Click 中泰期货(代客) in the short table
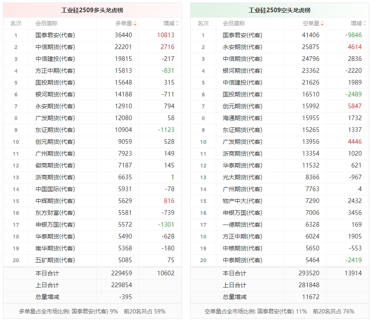Image resolution: width=373 pixels, height=321 pixels. (242, 260)
